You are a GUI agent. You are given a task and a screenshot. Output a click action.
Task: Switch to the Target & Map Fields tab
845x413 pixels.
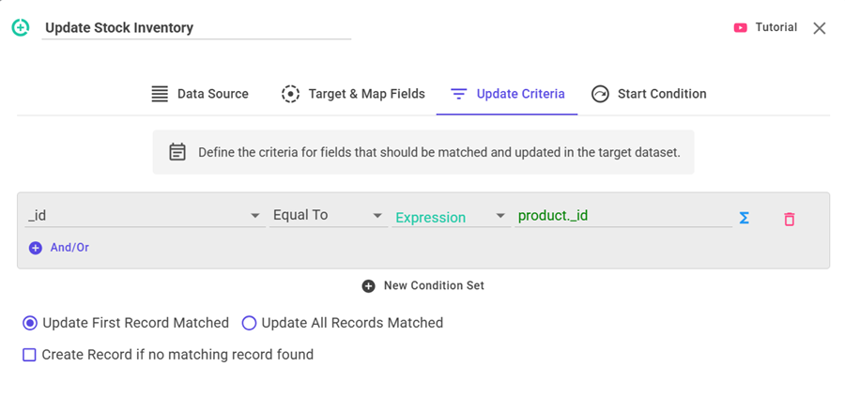(364, 94)
